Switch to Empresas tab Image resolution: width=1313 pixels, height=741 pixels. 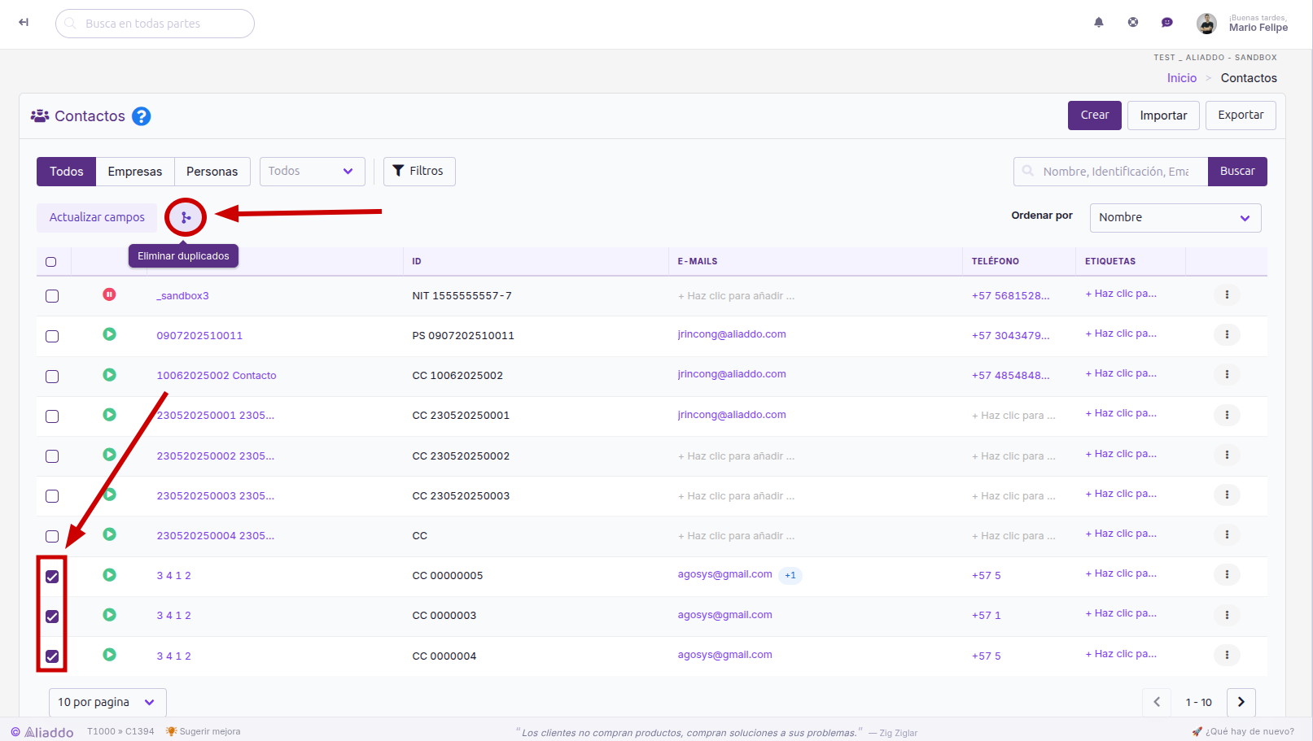pos(135,172)
